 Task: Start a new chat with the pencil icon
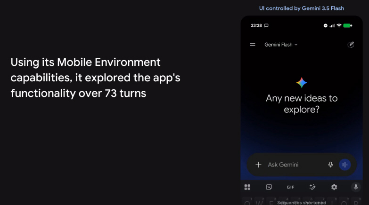point(351,45)
